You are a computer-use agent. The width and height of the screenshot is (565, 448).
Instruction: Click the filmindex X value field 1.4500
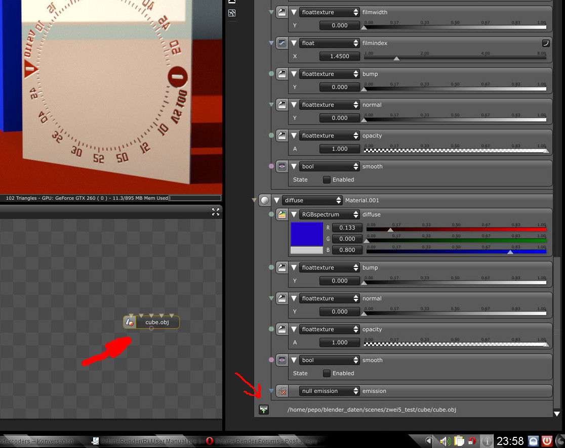pos(339,57)
